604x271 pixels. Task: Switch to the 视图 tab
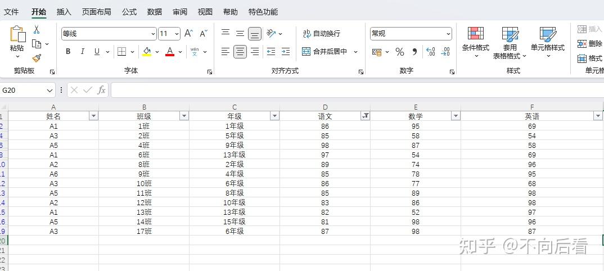(x=205, y=12)
